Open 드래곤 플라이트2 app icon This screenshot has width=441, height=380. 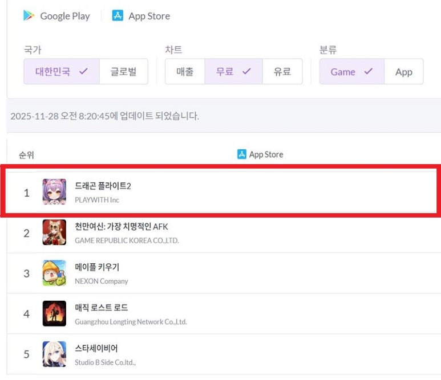(54, 192)
